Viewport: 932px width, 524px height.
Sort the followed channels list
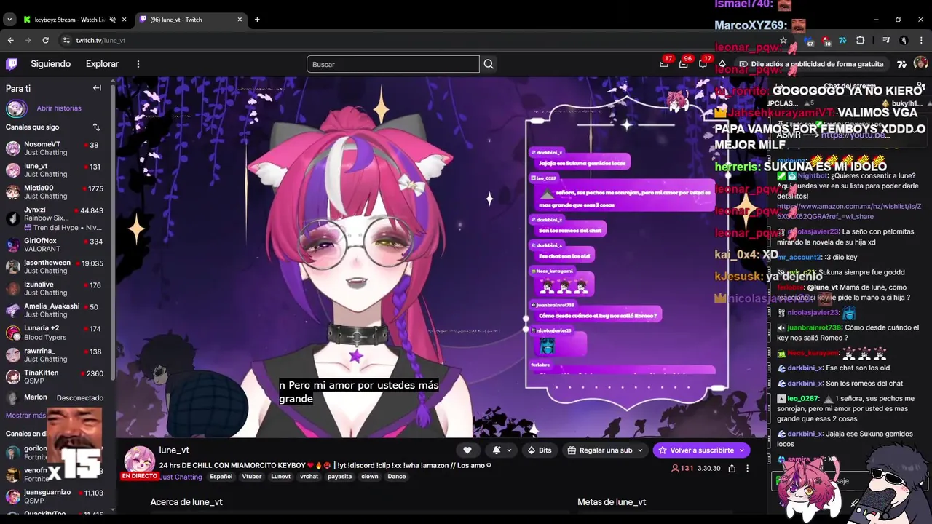point(96,127)
